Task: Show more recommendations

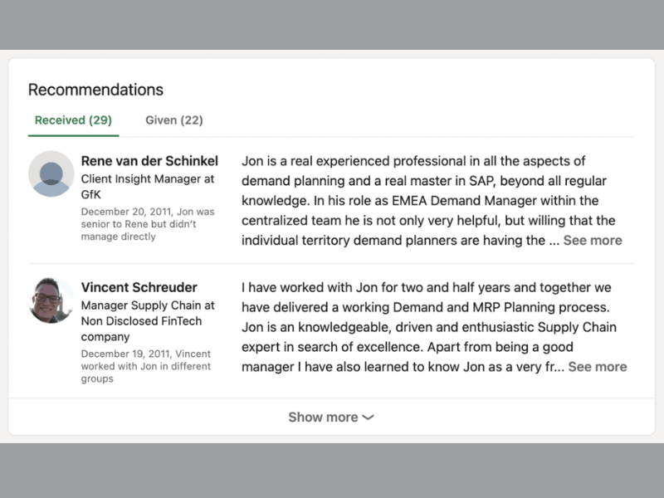Action: (x=331, y=417)
